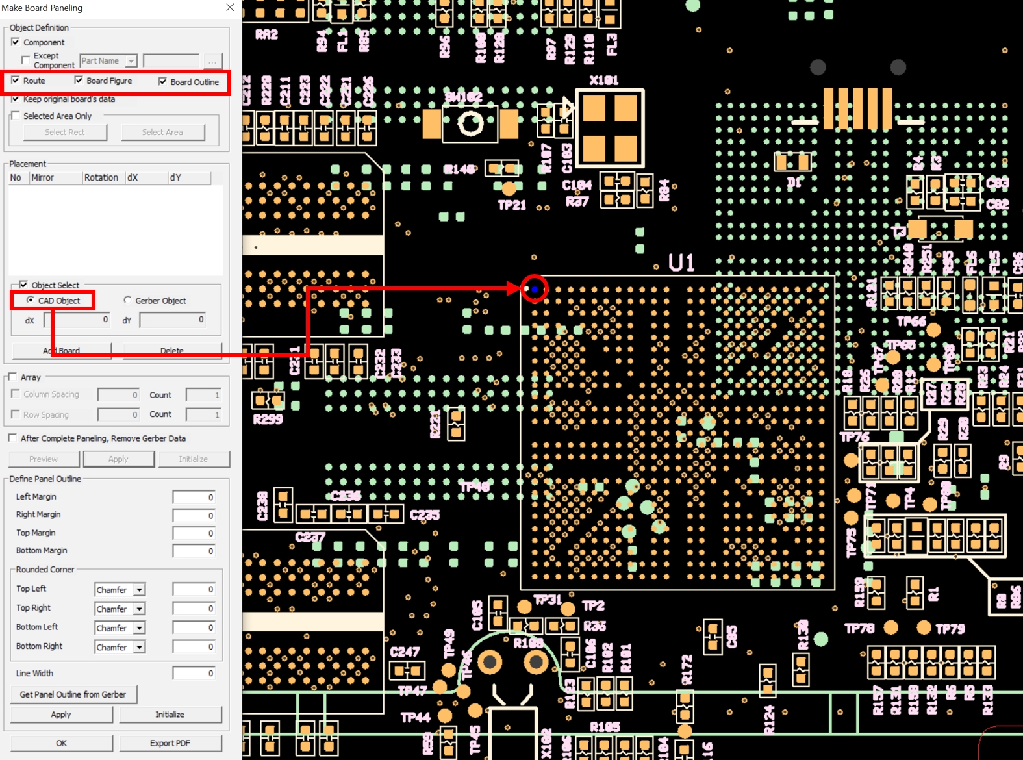Click the Initialize button under Define Panel Outline
This screenshot has width=1023, height=760.
pos(170,715)
